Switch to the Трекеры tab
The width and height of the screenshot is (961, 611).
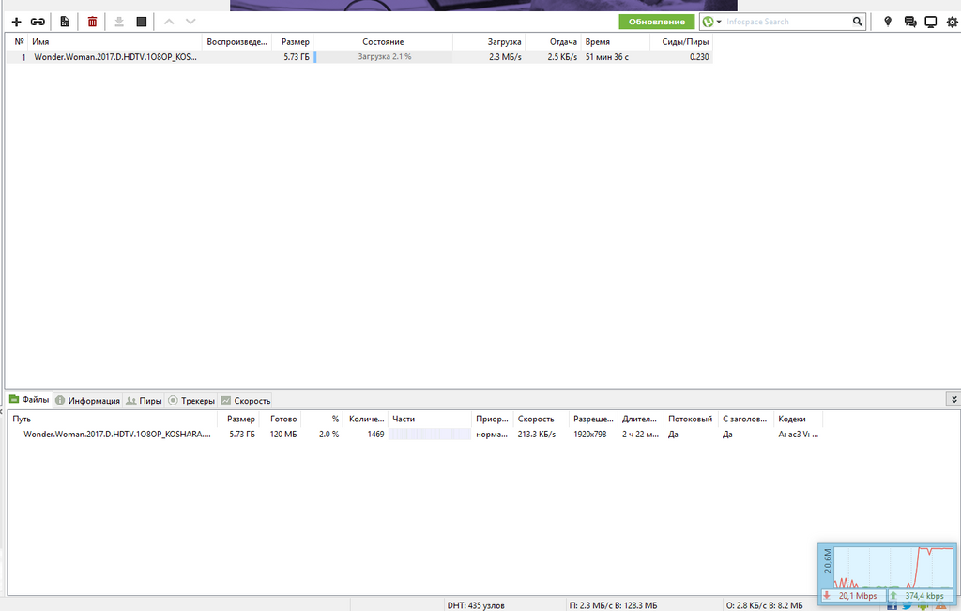pyautogui.click(x=191, y=400)
